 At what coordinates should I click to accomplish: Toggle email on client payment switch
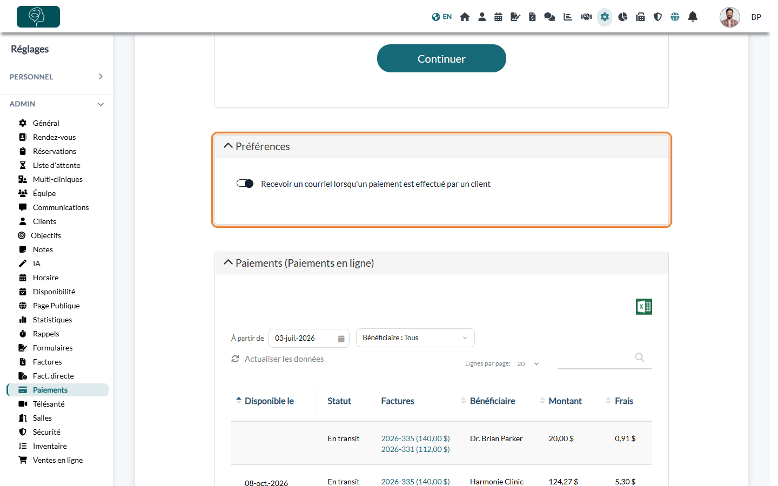coord(245,184)
